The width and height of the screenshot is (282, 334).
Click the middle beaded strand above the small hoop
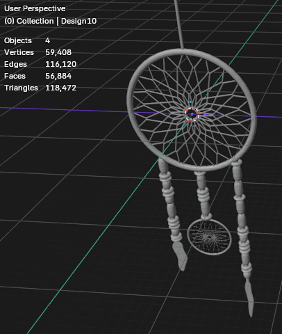(203, 194)
